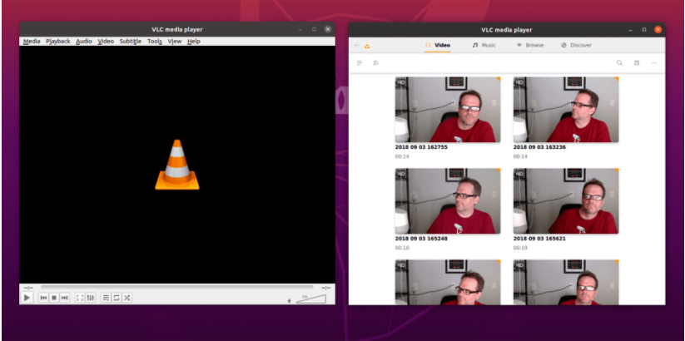The width and height of the screenshot is (685, 341).
Task: Click the VLC cone icon in right window header
Action: click(x=367, y=45)
